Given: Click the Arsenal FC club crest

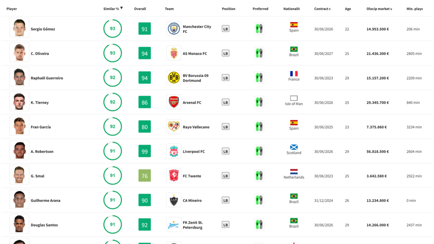Looking at the screenshot, I should 174,102.
